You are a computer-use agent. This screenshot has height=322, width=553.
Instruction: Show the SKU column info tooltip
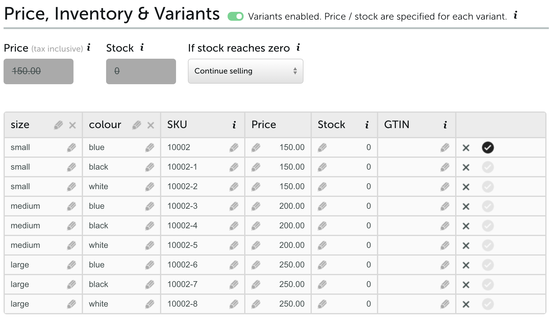click(234, 125)
